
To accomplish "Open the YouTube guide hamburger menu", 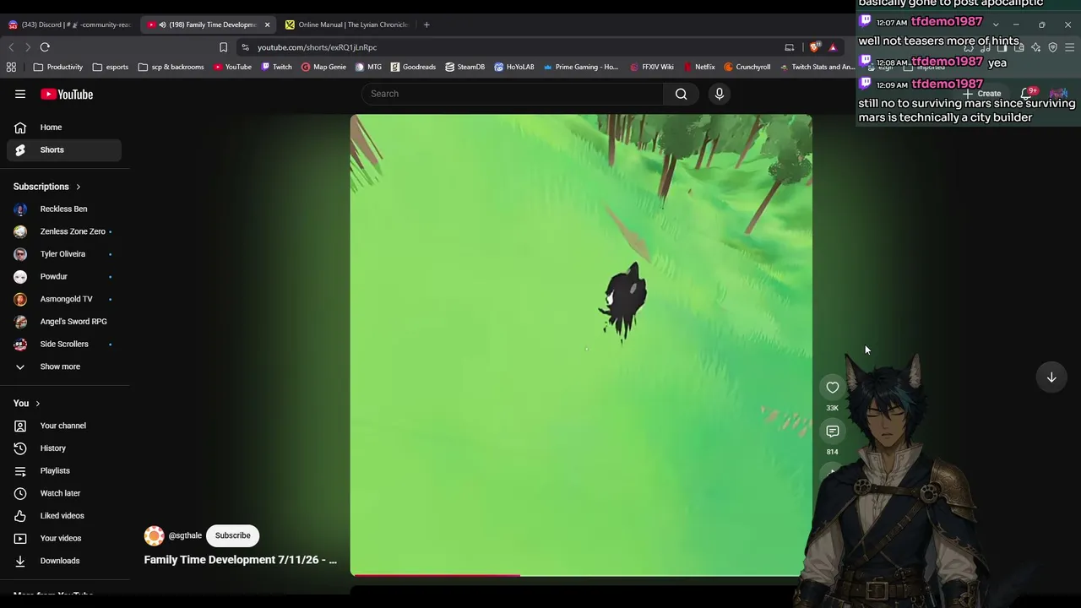I will 20,94.
